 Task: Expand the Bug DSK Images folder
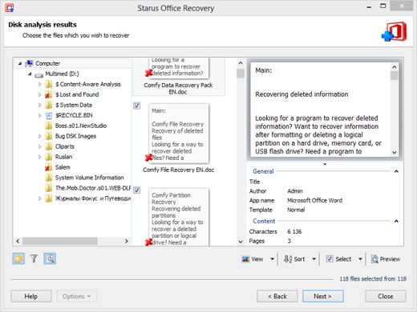tap(40, 136)
